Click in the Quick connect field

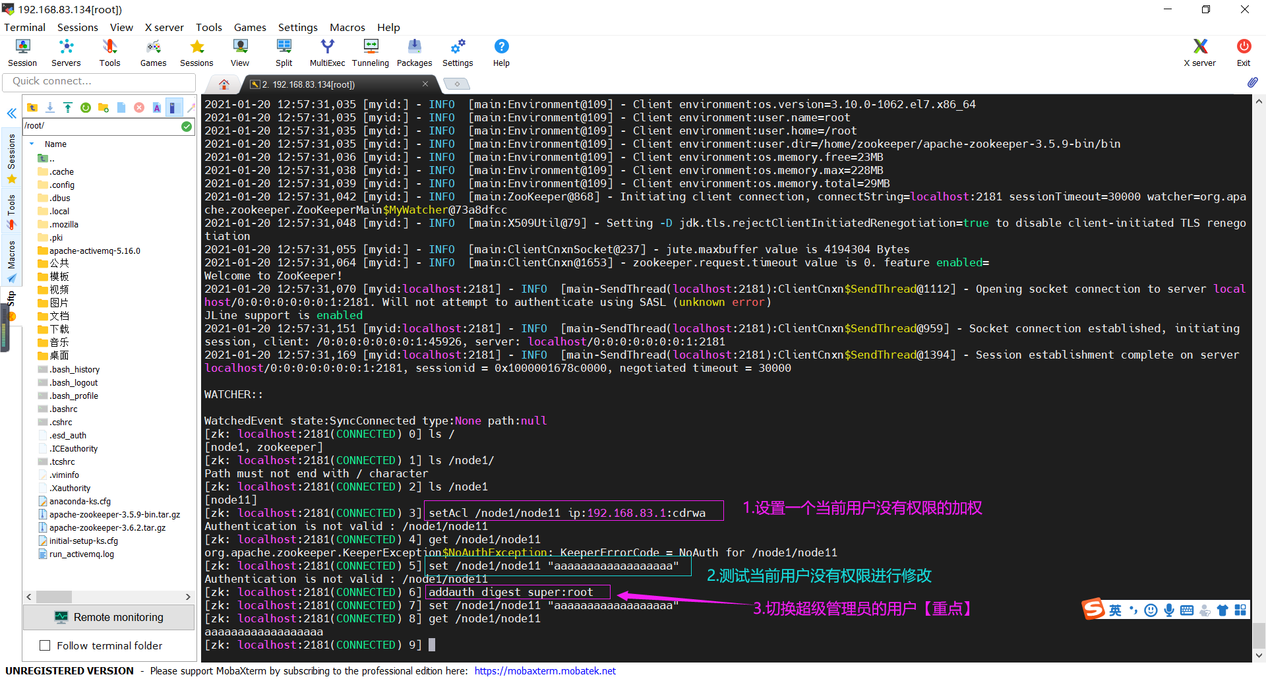pyautogui.click(x=99, y=81)
